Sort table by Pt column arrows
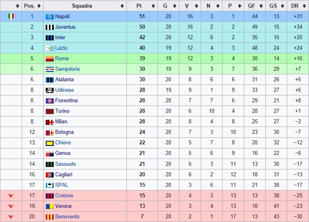Viewport: 309px width, 222px height. (153, 6)
